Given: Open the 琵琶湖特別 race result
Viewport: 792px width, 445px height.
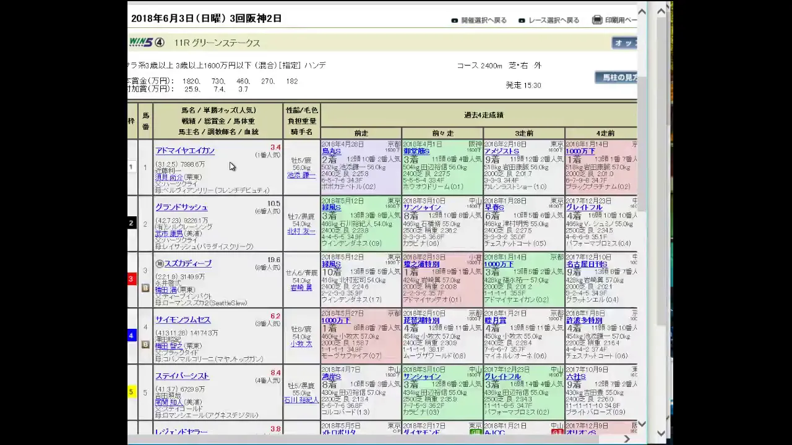Looking at the screenshot, I should 421,320.
